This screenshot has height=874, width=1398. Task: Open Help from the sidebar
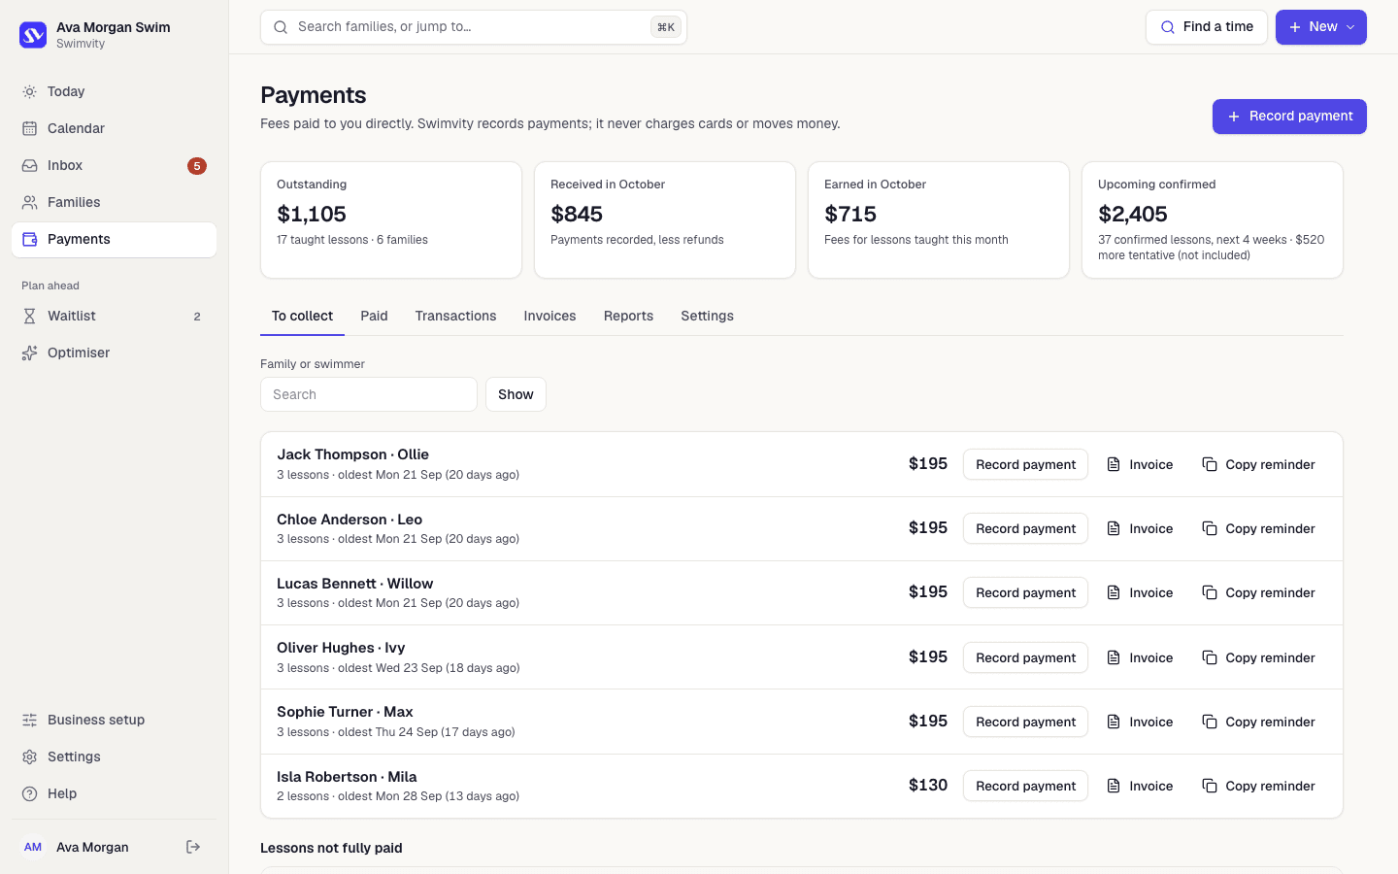[x=114, y=793]
